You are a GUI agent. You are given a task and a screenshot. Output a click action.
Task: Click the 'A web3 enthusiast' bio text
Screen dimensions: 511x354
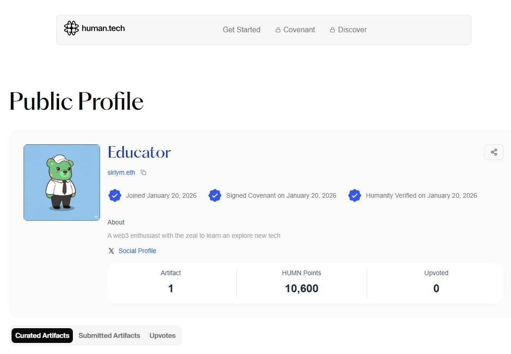(x=194, y=236)
